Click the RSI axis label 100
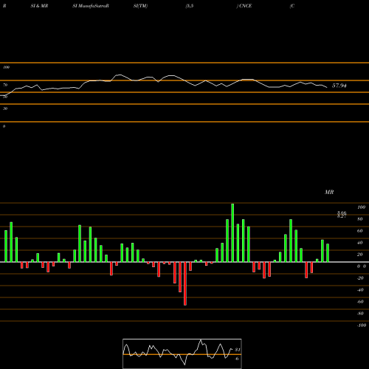369x369 pixels. click(6, 67)
